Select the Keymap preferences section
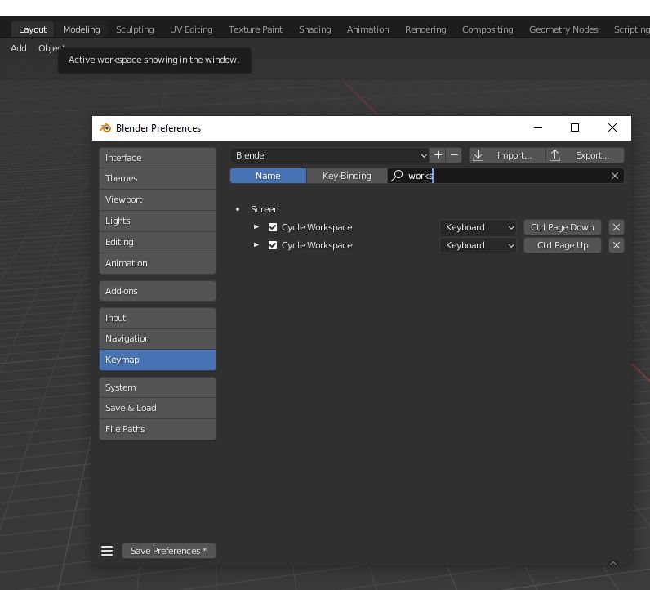The image size is (650, 590). (158, 360)
